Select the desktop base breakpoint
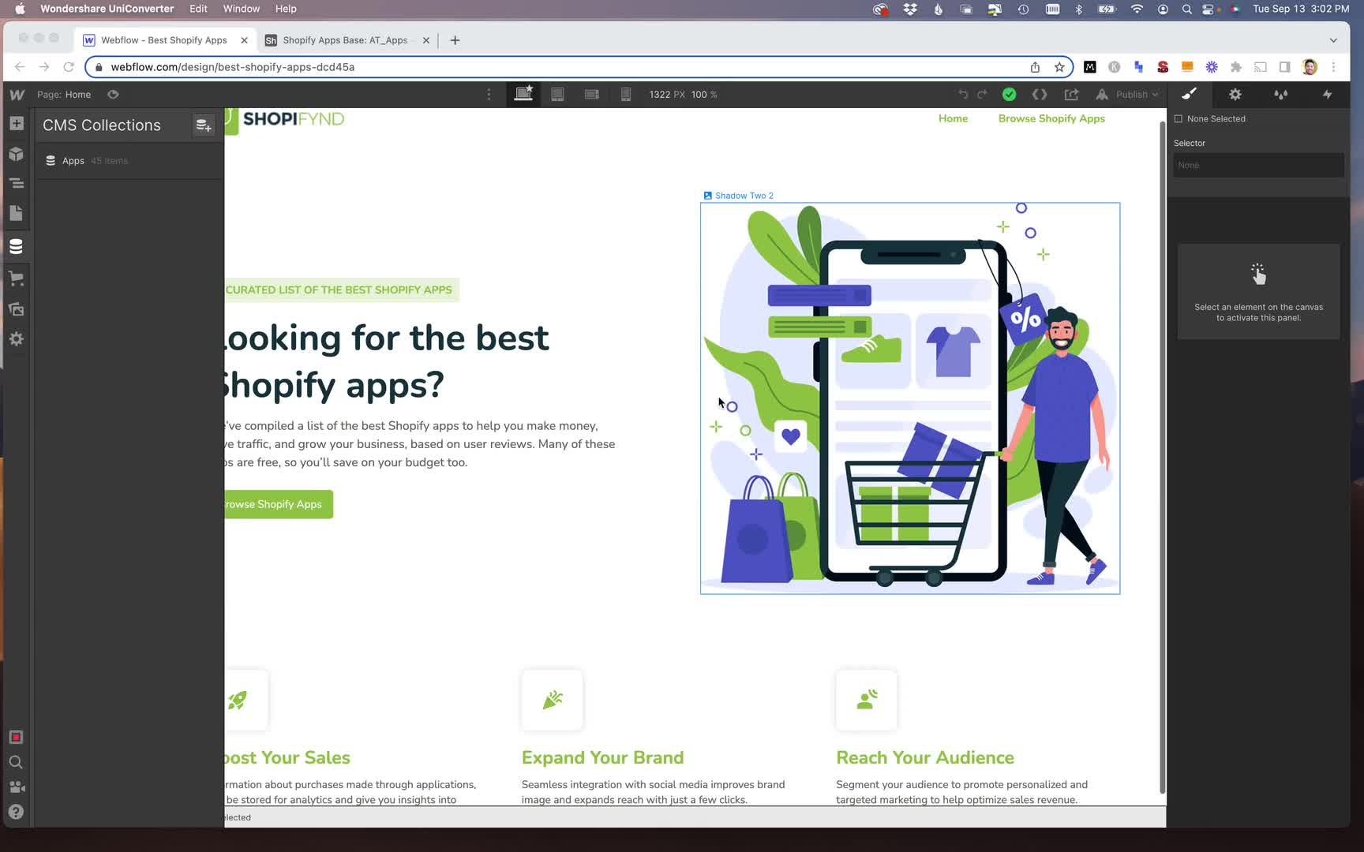1364x852 pixels. pyautogui.click(x=523, y=94)
